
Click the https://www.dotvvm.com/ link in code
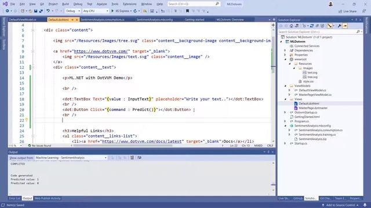click(101, 51)
